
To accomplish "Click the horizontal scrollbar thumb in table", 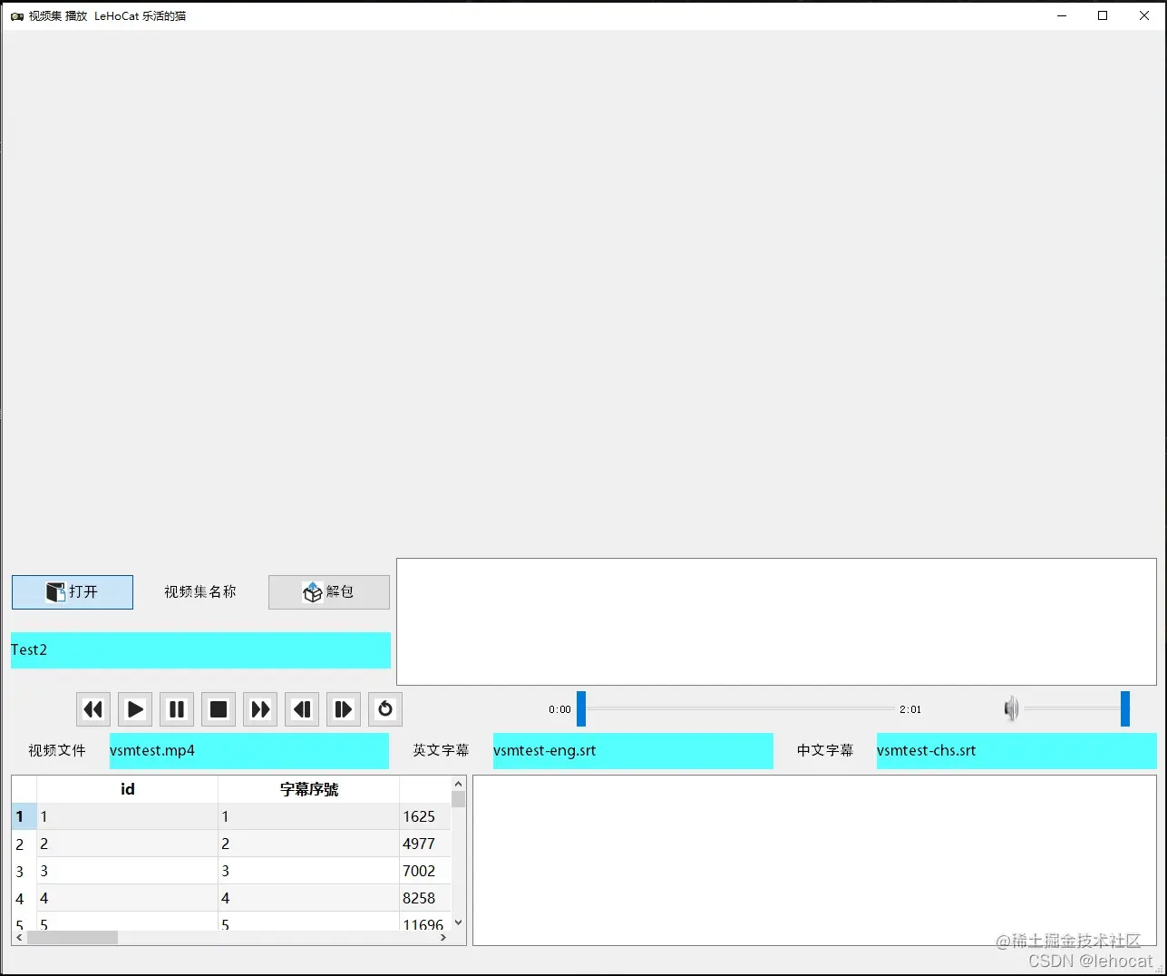I will pos(73,938).
